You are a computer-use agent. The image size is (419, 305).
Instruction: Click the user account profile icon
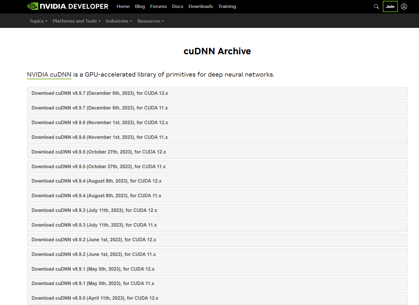tap(404, 6)
